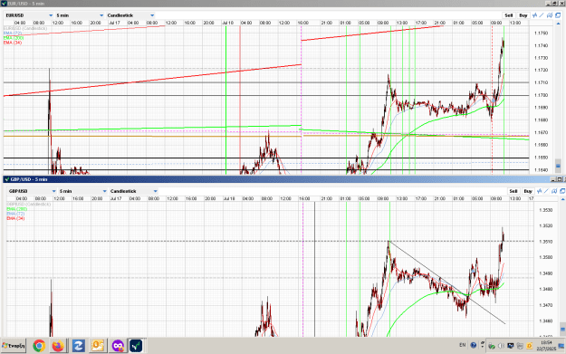Click the volume speaker icon in system tray
This screenshot has width=566, height=354.
501,346
